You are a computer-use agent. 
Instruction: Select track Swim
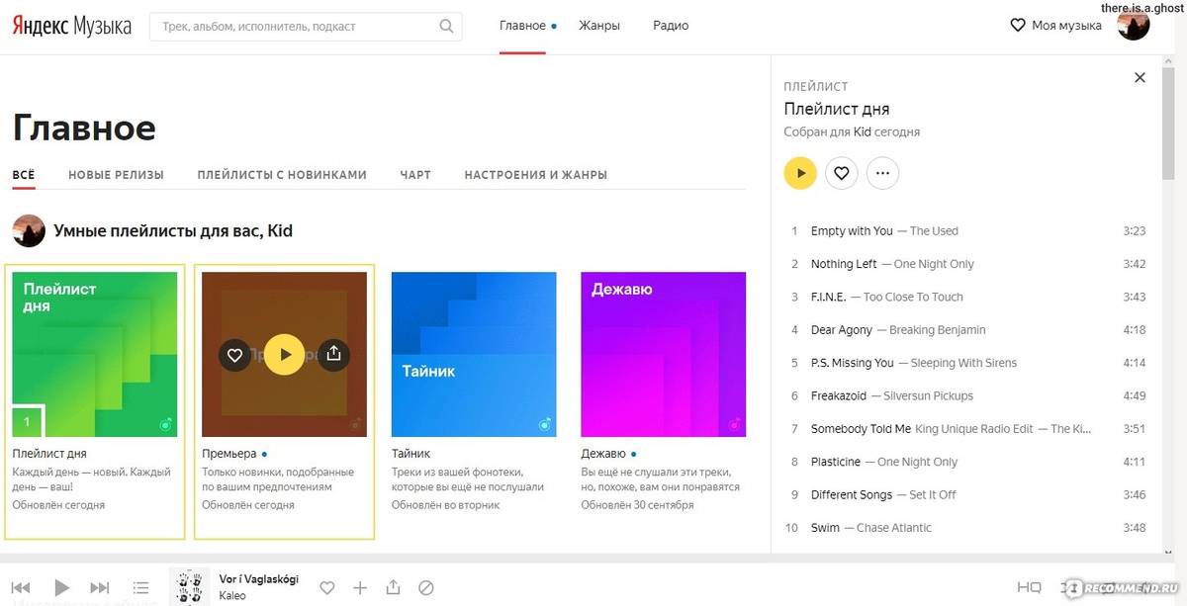click(824, 528)
